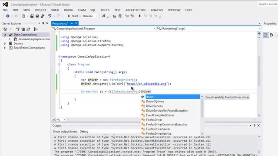Collapse the static void Main block
This screenshot has height=156, width=278.
click(x=59, y=72)
